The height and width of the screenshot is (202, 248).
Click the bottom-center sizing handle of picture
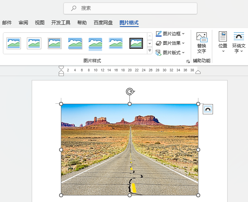coord(129,195)
